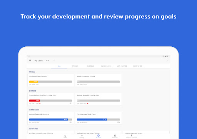197x139 pixels.
Task: Tap the battery icon in status bar
Action: (167, 56)
